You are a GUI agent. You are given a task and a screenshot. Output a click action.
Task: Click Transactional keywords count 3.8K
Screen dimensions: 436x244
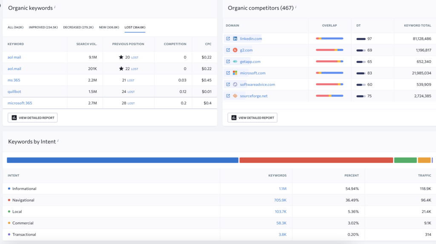coord(283,234)
